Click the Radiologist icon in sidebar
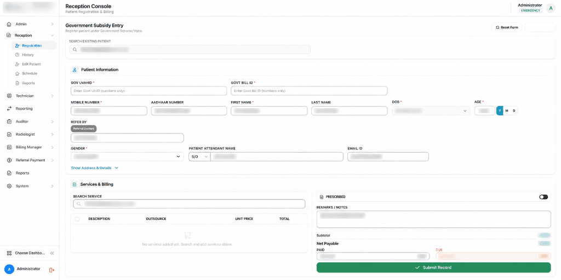This screenshot has width=561, height=280. click(9, 135)
